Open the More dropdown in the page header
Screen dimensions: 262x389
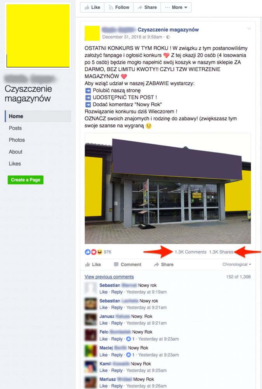click(176, 7)
